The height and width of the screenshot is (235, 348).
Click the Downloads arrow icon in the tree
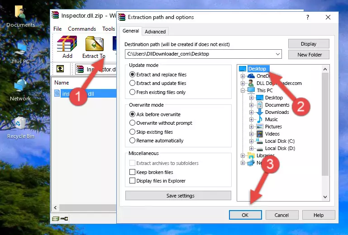click(x=259, y=112)
